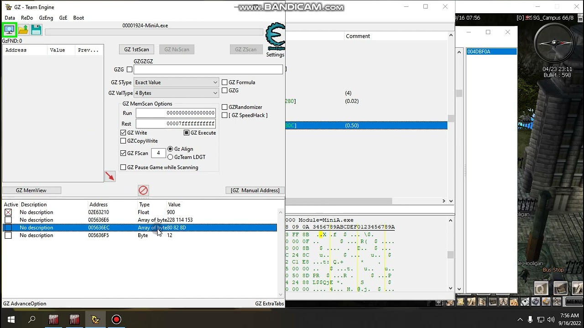Click the Rest stop address field
The width and height of the screenshot is (584, 328).
pos(176,124)
